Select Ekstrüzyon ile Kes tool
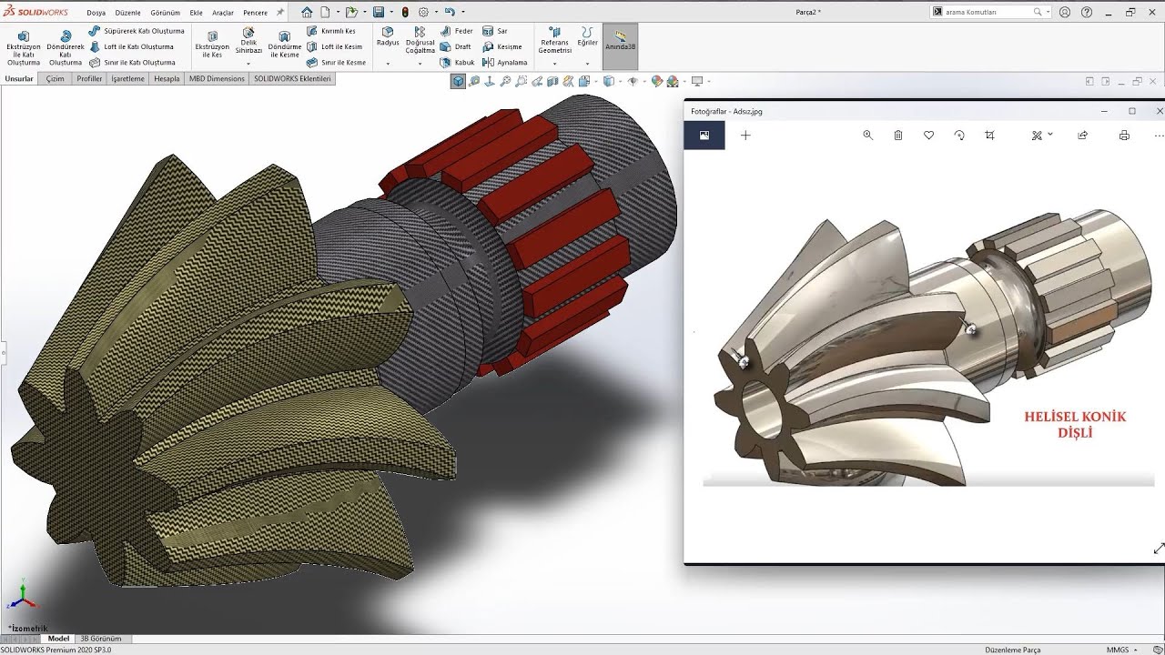The height and width of the screenshot is (655, 1165). [x=212, y=45]
